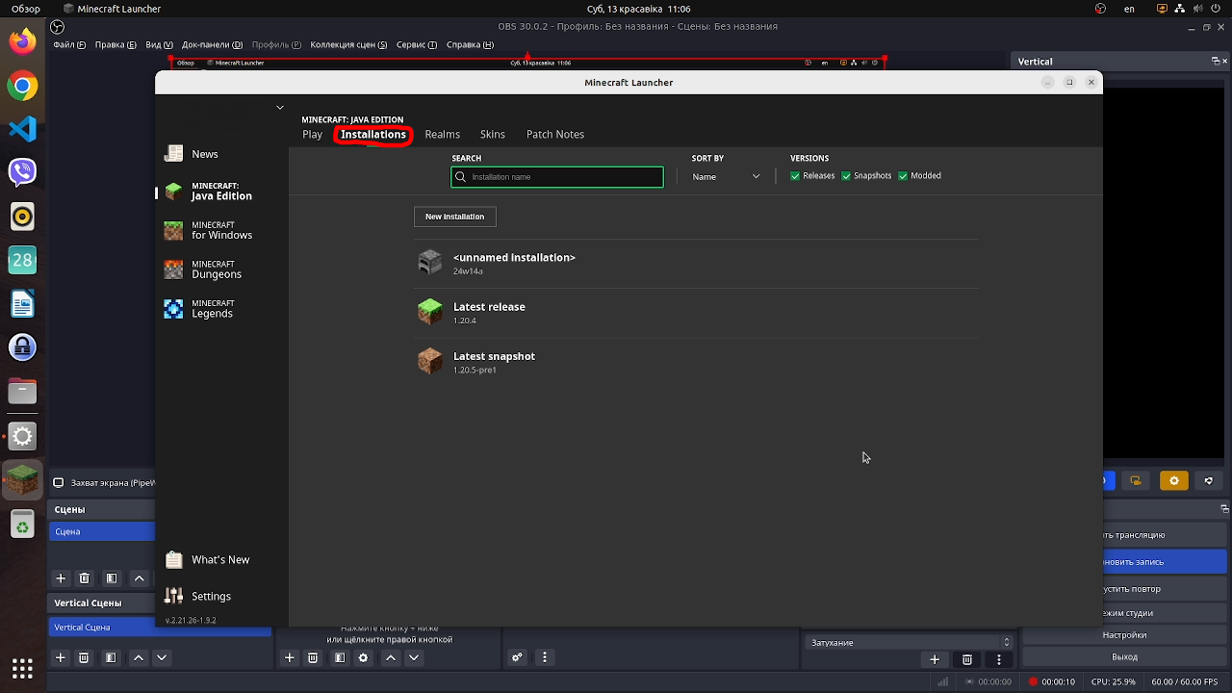Click the dirt block icon of Latest snapshot
Viewport: 1232px width, 693px height.
(430, 361)
